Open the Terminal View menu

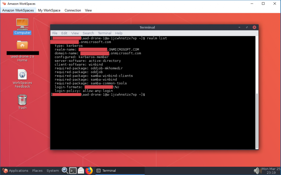click(x=75, y=33)
